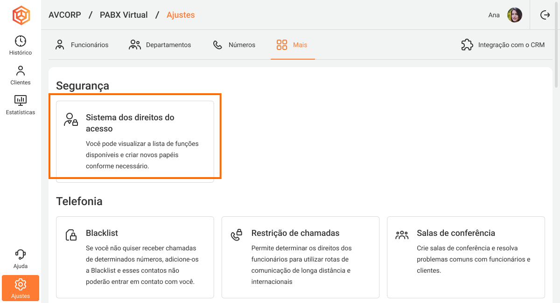Switch to the Funcionários tab

(82, 45)
